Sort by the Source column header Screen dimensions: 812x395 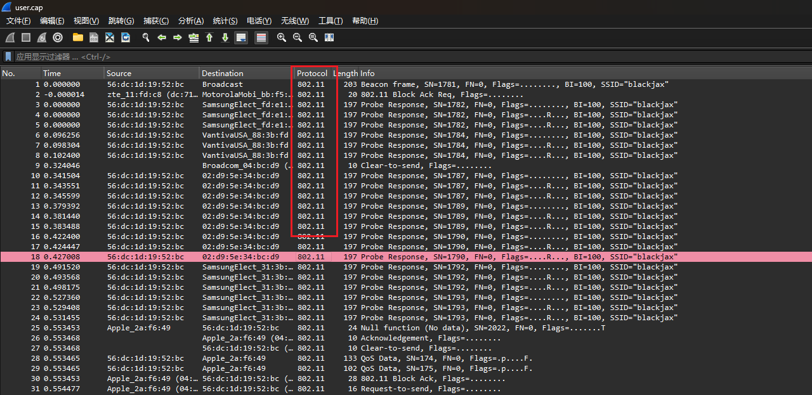pos(152,73)
